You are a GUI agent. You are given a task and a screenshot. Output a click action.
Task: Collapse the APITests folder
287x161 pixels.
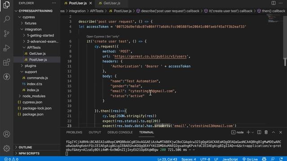point(34,47)
